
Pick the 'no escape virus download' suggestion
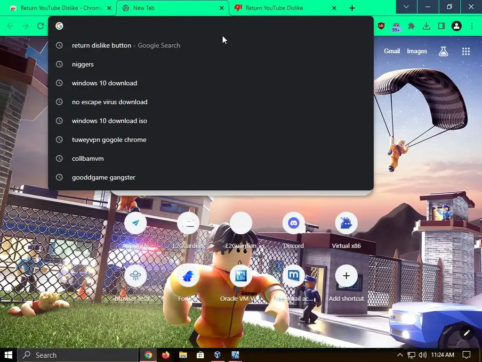tap(211, 102)
